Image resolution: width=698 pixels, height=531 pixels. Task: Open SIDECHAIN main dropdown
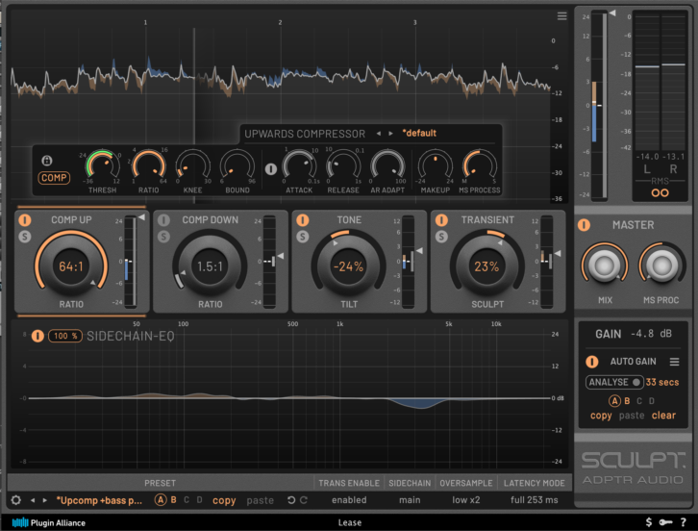410,500
